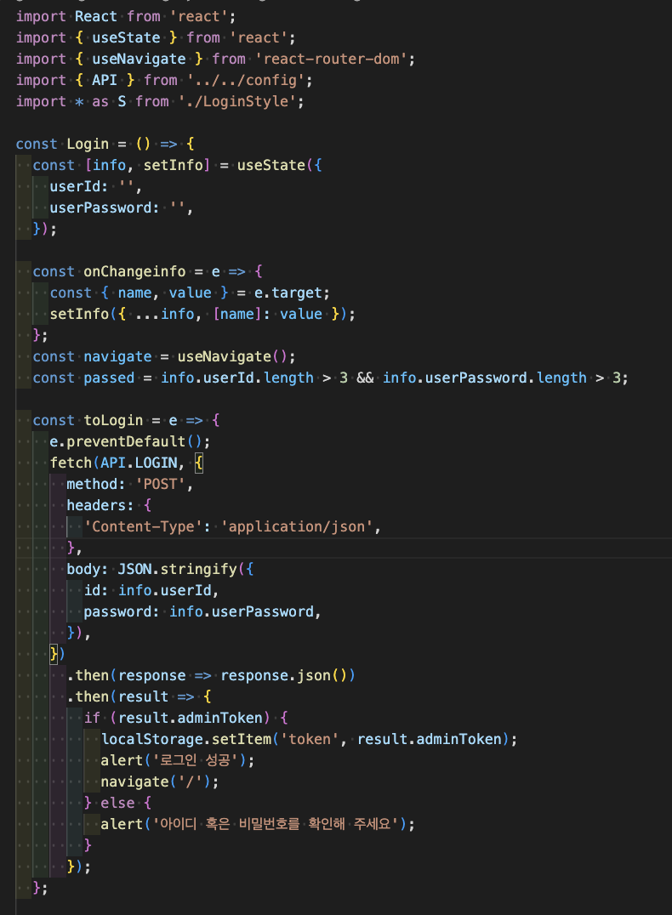Click the userId: '' state property

[96, 187]
